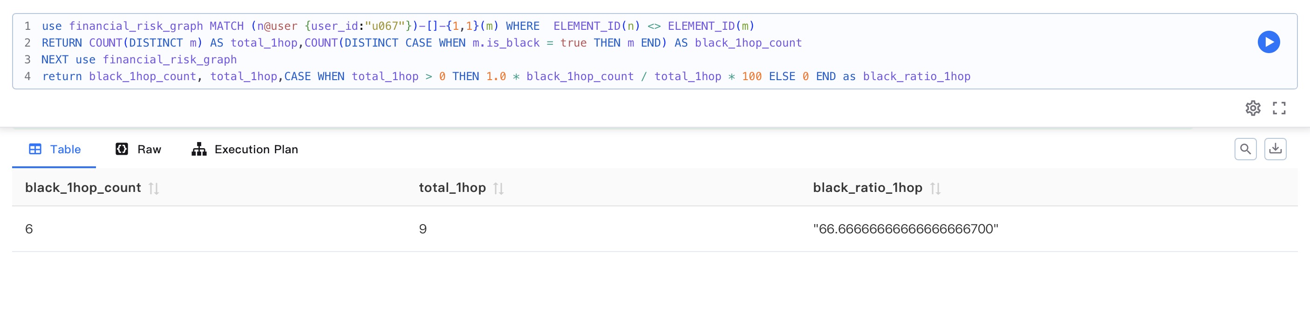The image size is (1310, 314).
Task: Select the black_1hop_count cell value 6
Action: tap(29, 229)
